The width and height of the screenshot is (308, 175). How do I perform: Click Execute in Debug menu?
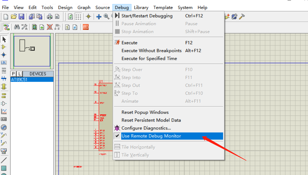tap(168, 43)
